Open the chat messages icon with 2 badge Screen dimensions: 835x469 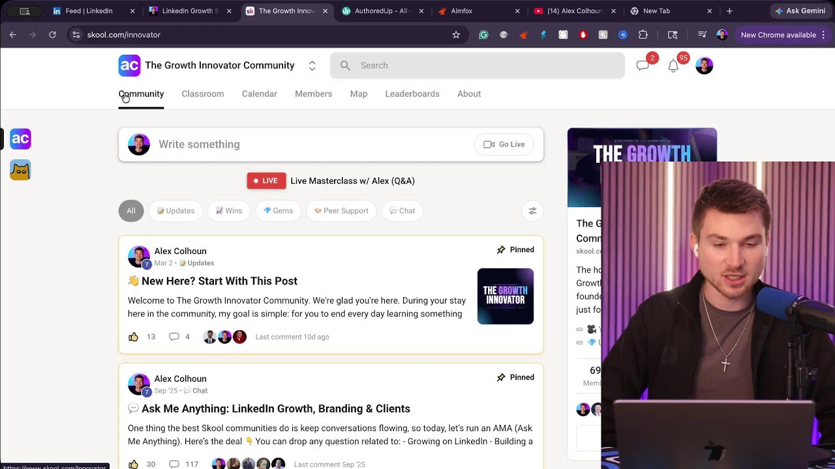[643, 66]
